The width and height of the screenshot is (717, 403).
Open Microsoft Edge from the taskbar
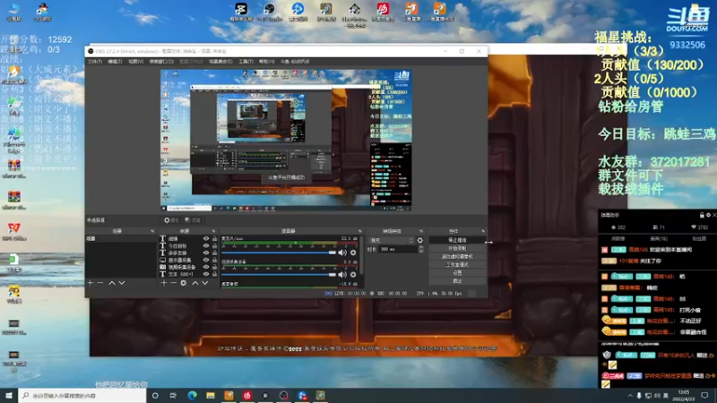pos(192,395)
